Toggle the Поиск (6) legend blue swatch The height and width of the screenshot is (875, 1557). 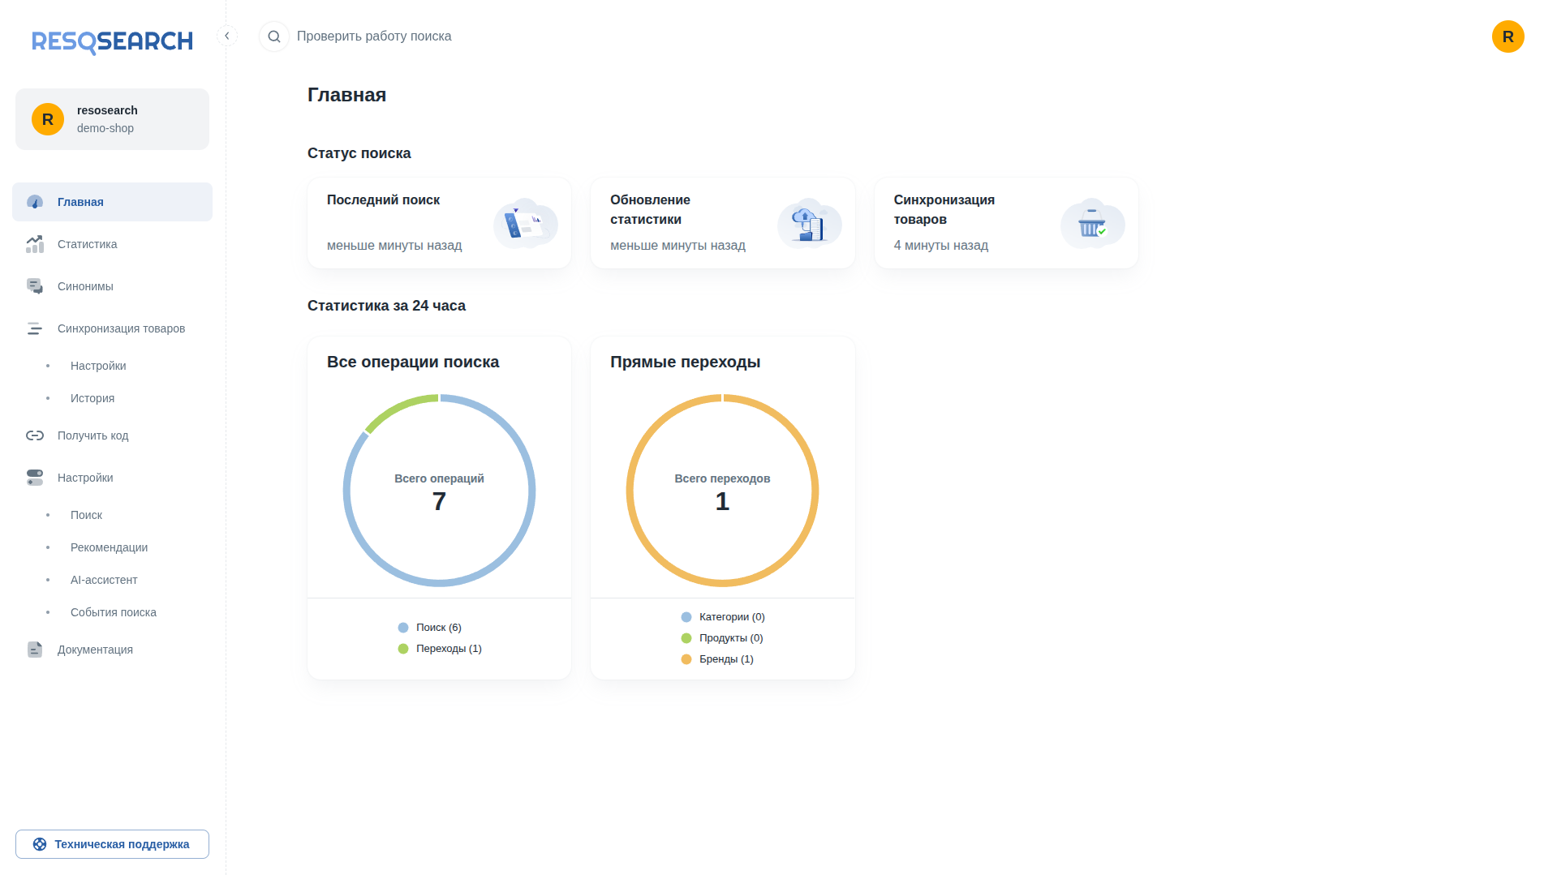click(x=403, y=628)
